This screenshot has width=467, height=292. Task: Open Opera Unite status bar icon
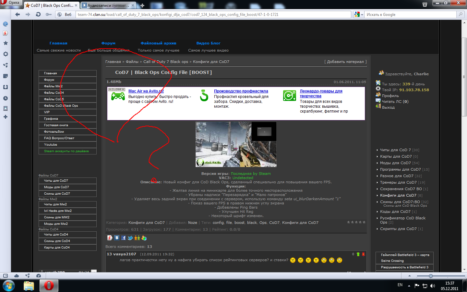(x=28, y=276)
